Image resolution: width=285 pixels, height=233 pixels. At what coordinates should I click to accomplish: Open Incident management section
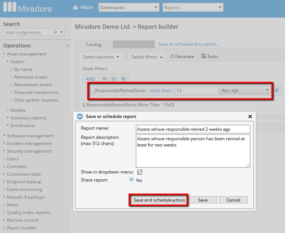click(29, 143)
